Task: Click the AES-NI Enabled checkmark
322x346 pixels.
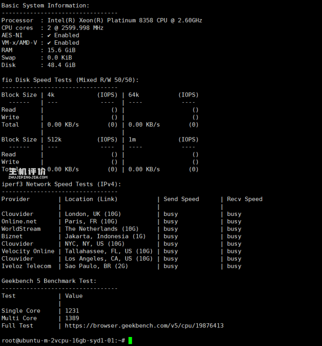Action: tap(49, 35)
